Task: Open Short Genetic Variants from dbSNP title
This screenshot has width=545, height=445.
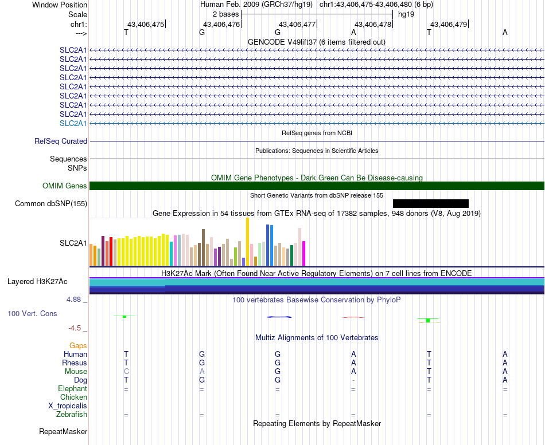Action: 317,195
